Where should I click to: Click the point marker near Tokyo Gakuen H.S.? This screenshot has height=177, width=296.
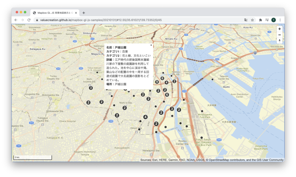[x=97, y=72]
